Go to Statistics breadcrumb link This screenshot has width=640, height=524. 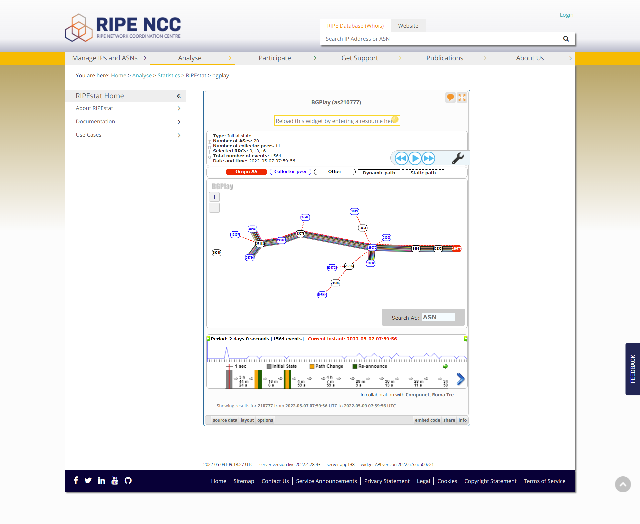coord(169,75)
